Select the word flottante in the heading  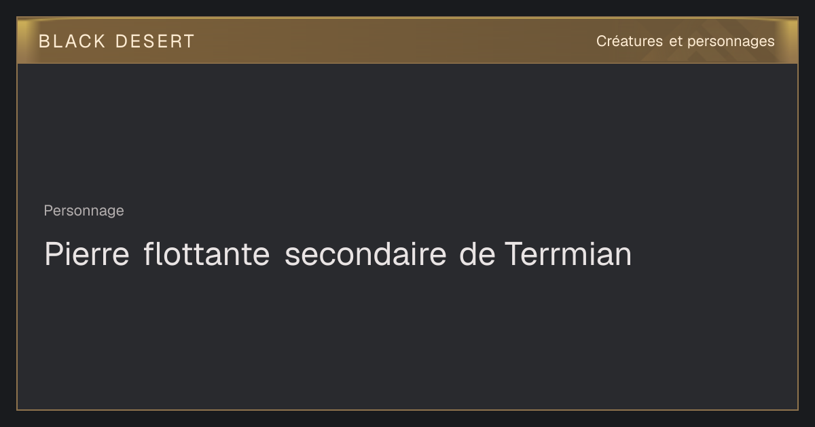206,254
